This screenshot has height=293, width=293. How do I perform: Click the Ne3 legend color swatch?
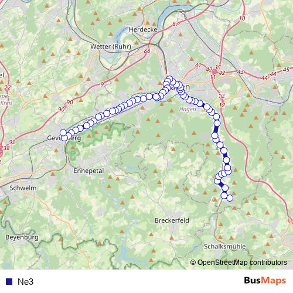(x=9, y=281)
